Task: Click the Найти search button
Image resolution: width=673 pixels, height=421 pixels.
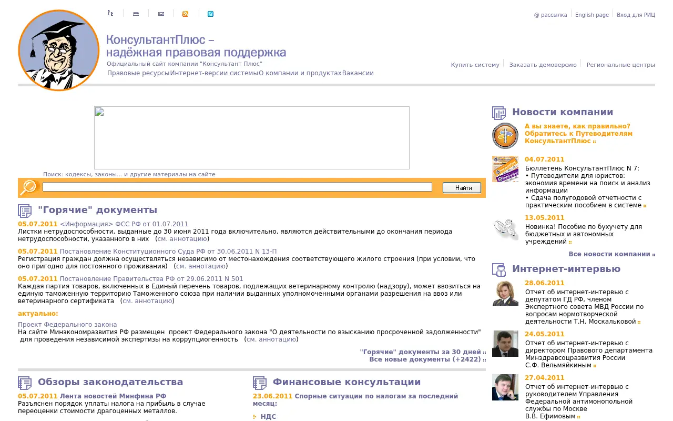Action: pos(462,187)
